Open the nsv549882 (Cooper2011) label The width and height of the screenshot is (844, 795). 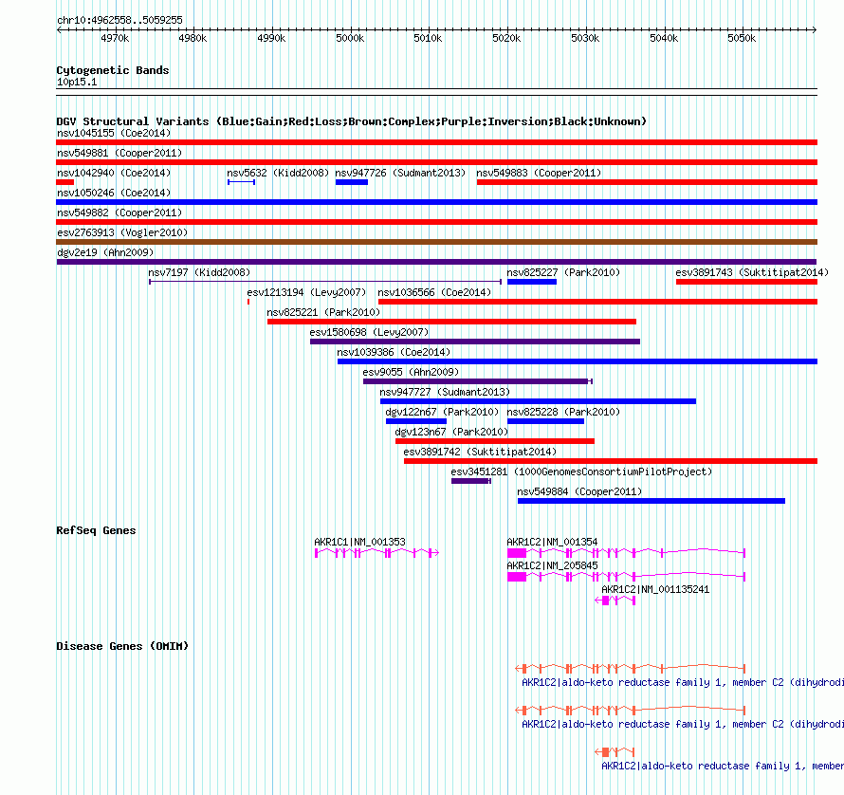tap(119, 213)
